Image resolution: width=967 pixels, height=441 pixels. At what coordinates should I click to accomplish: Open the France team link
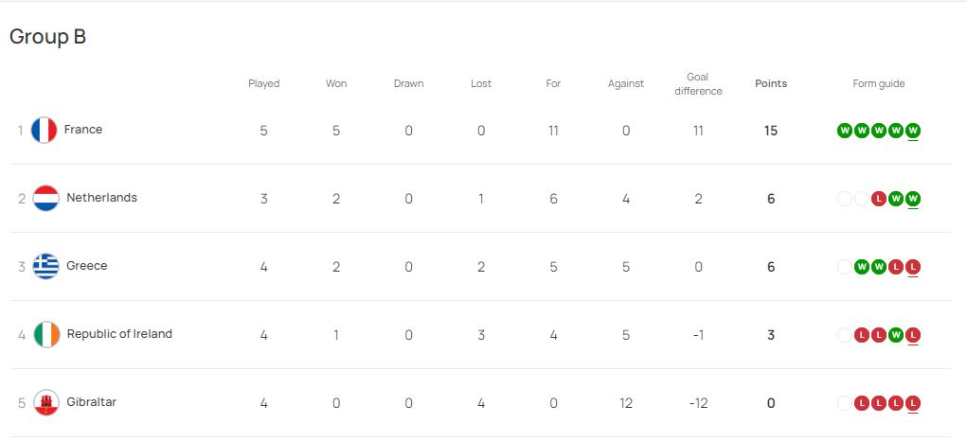[x=83, y=130]
